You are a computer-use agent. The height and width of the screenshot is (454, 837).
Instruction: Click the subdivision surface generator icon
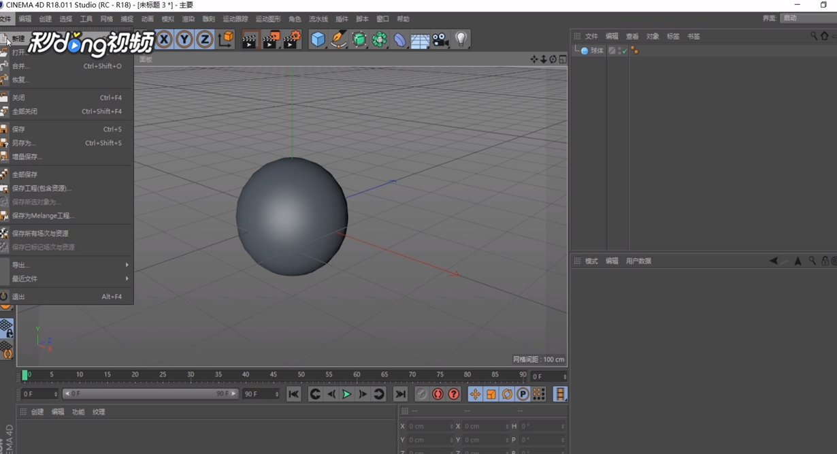(359, 39)
